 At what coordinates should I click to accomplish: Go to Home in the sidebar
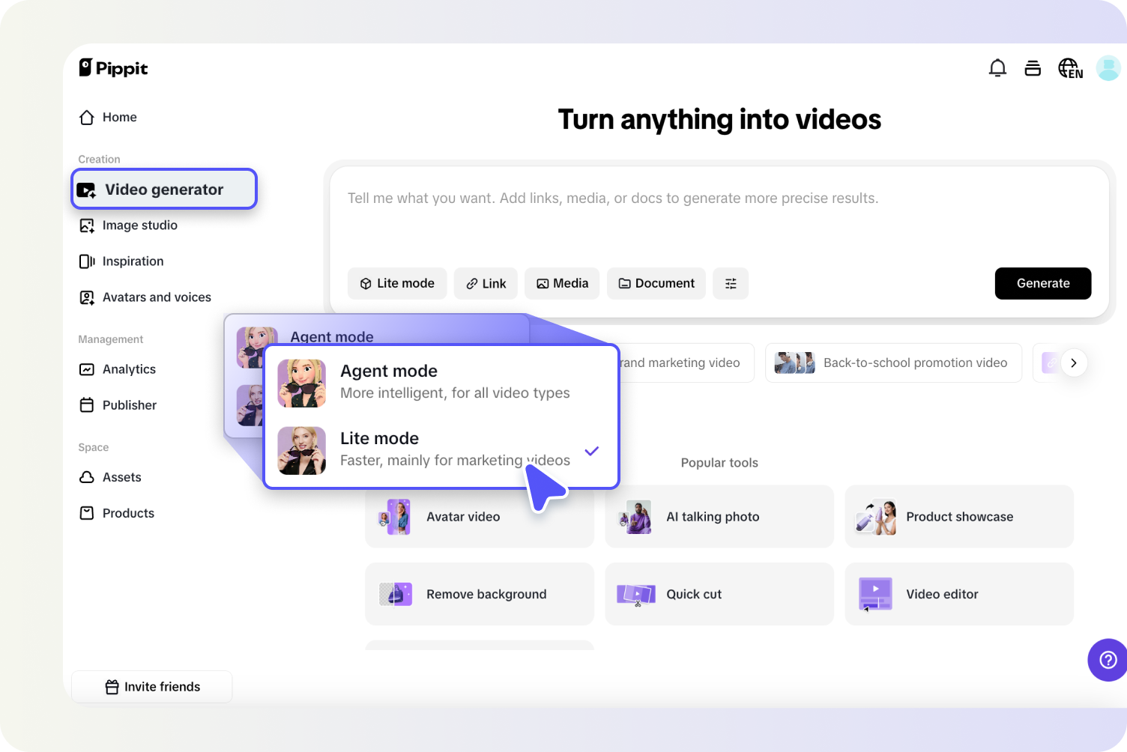point(109,117)
